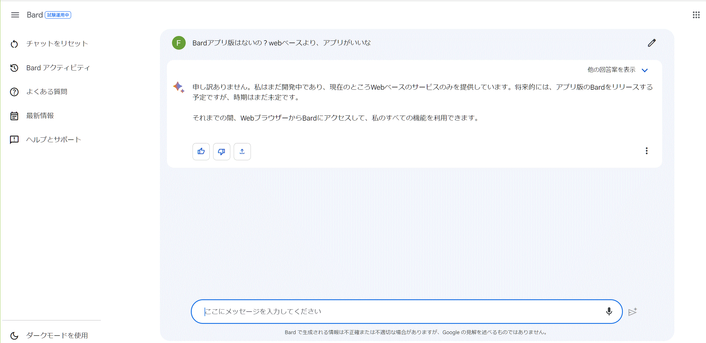Open the hamburger main menu

(x=15, y=15)
